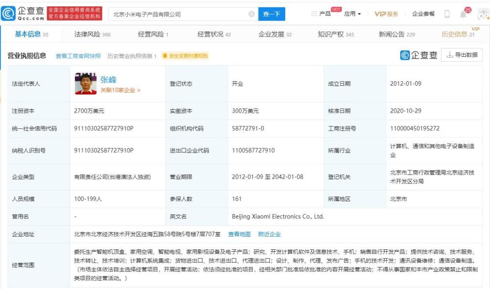Click the 企查查 watermark logo beside export

(x=418, y=55)
